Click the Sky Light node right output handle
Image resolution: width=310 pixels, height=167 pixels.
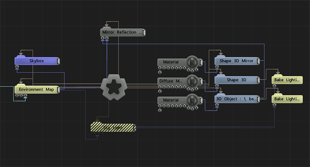pos(135,128)
